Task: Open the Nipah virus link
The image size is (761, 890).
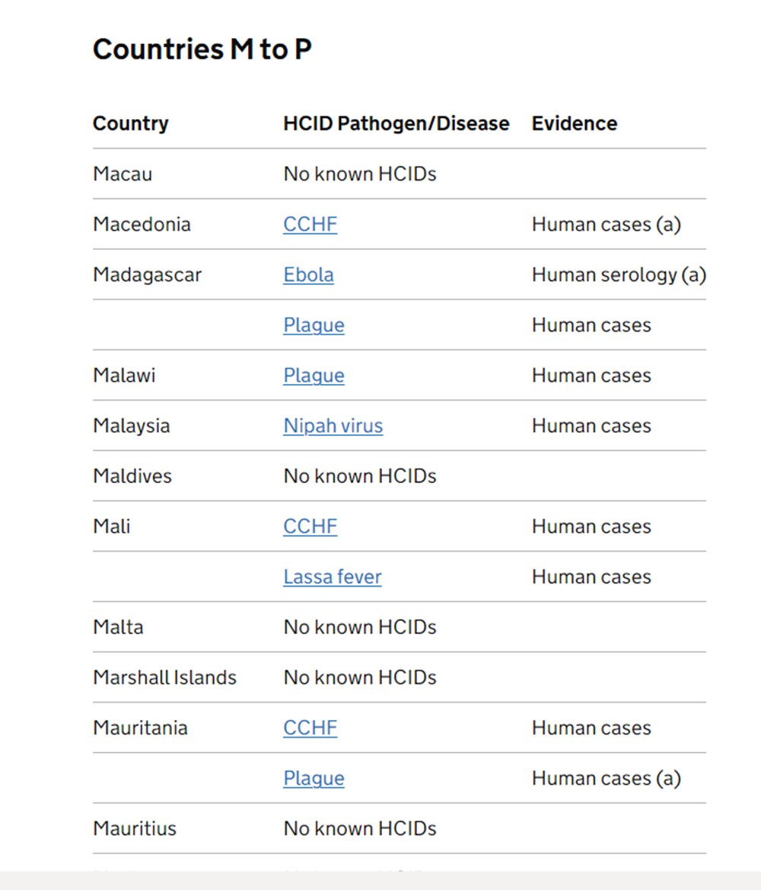Action: 333,426
